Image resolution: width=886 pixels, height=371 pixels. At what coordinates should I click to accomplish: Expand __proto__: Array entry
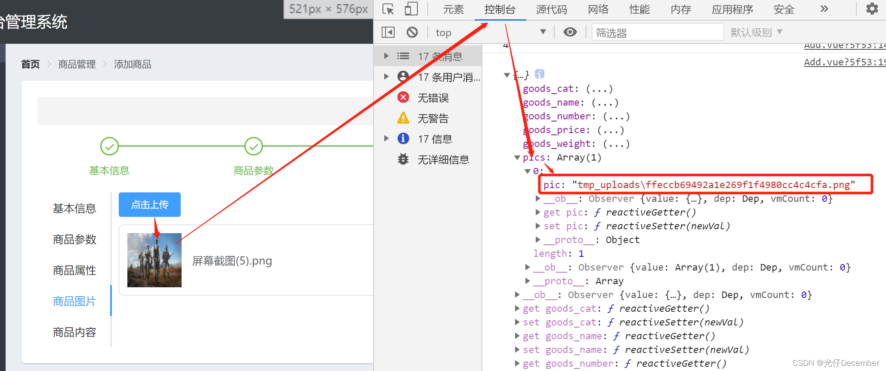[528, 281]
